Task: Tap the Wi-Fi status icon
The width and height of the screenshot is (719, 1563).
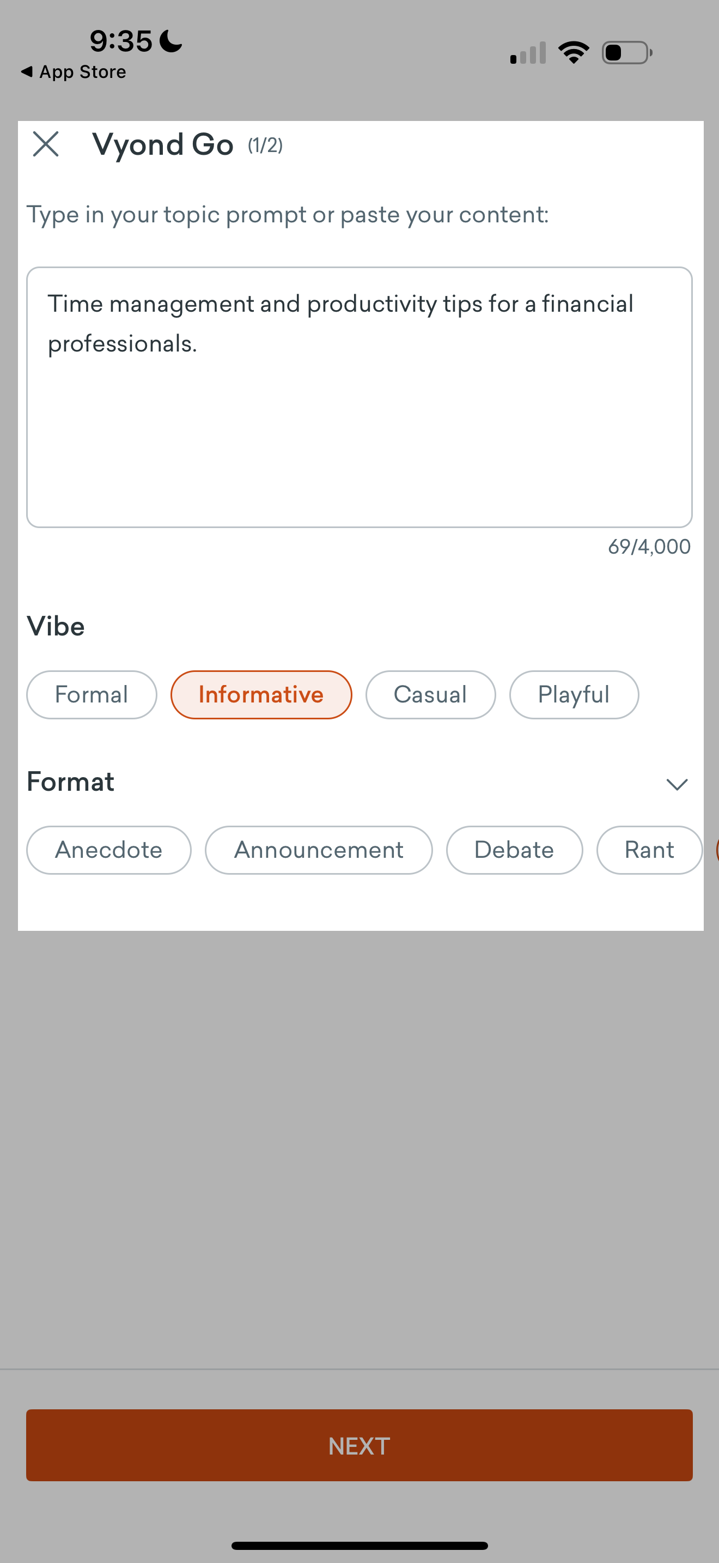Action: [x=574, y=52]
